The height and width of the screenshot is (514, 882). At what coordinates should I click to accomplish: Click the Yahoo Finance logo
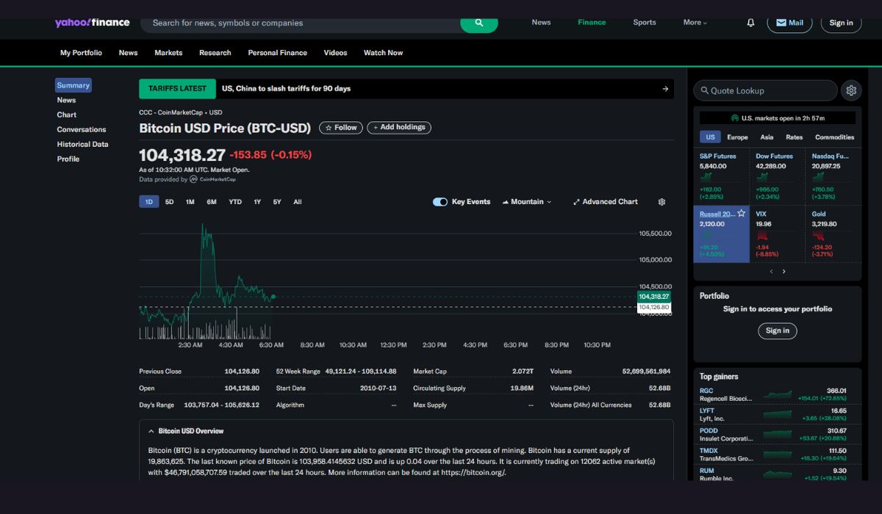click(92, 23)
